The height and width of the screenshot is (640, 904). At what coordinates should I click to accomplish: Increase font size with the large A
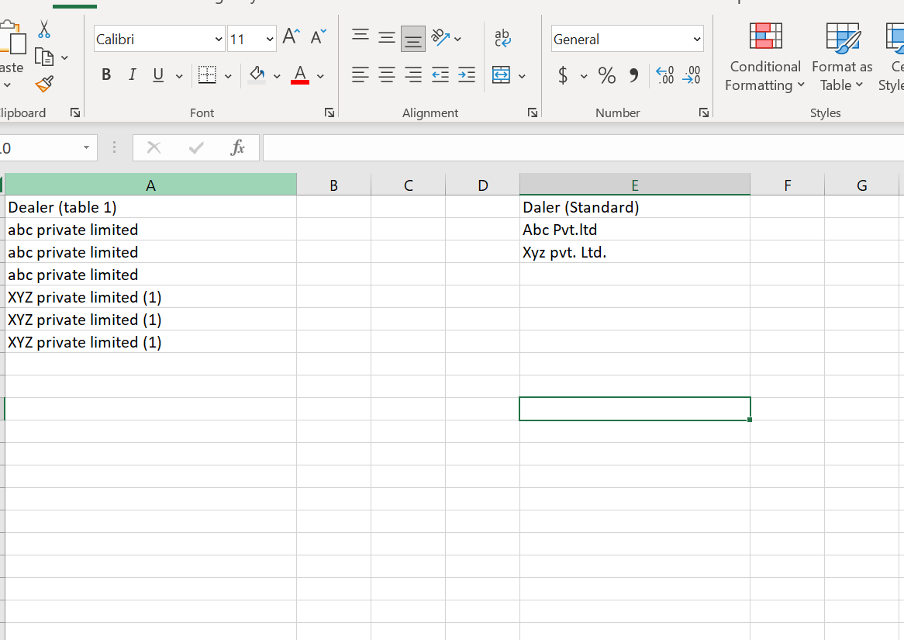pyautogui.click(x=292, y=37)
